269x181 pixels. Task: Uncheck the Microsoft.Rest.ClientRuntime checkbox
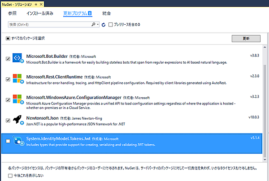tap(8, 79)
